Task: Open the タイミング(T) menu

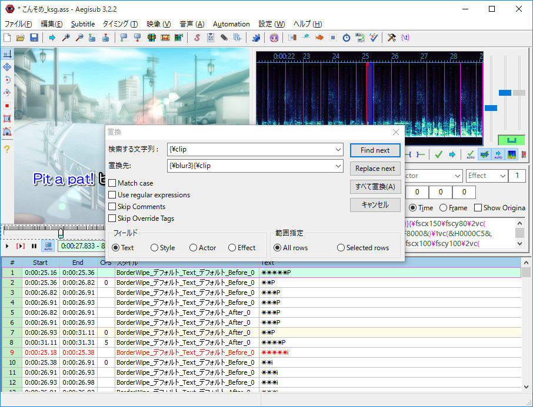Action: tap(121, 24)
